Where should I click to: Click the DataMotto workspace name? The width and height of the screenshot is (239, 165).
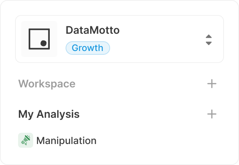click(92, 30)
